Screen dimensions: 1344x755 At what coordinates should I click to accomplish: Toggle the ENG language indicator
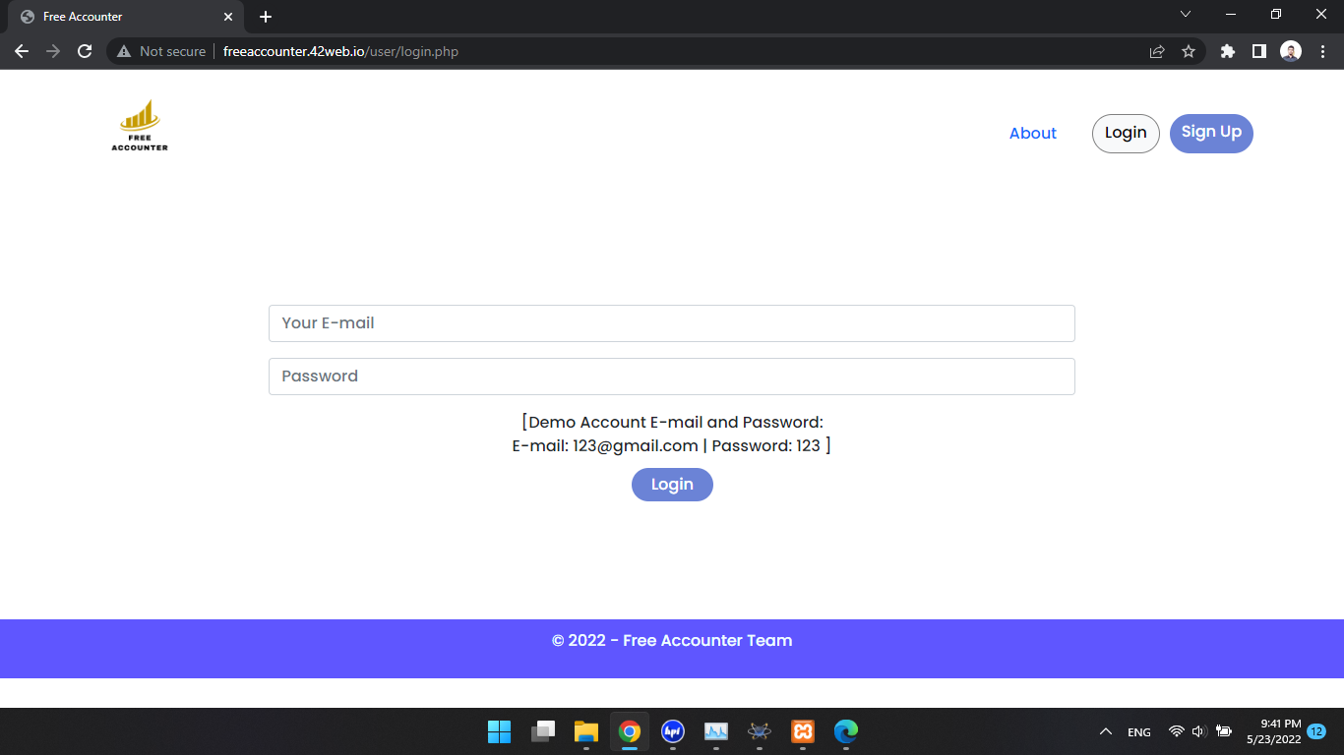coord(1138,731)
